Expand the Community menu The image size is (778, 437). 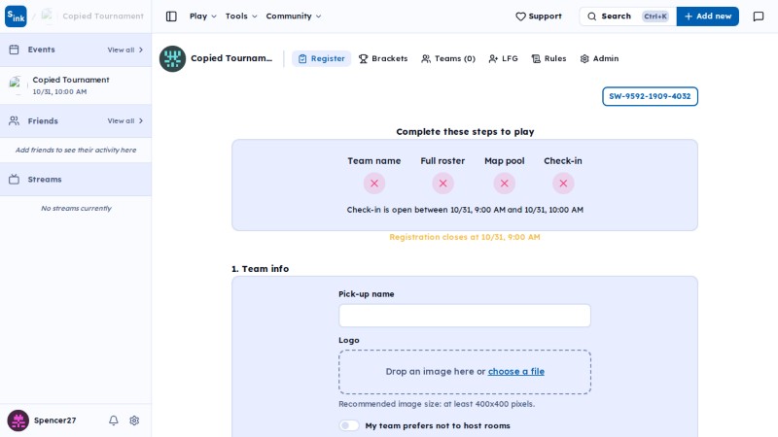coord(294,17)
